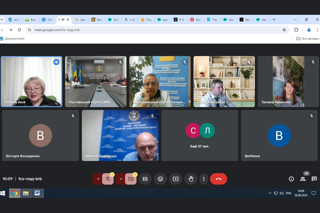Raise your hand in the meeting

point(191,179)
